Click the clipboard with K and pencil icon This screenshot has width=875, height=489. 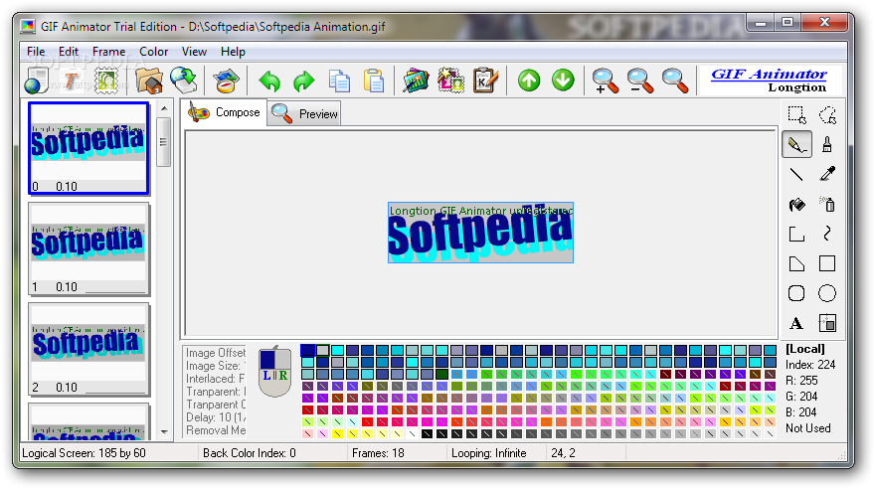click(x=485, y=81)
